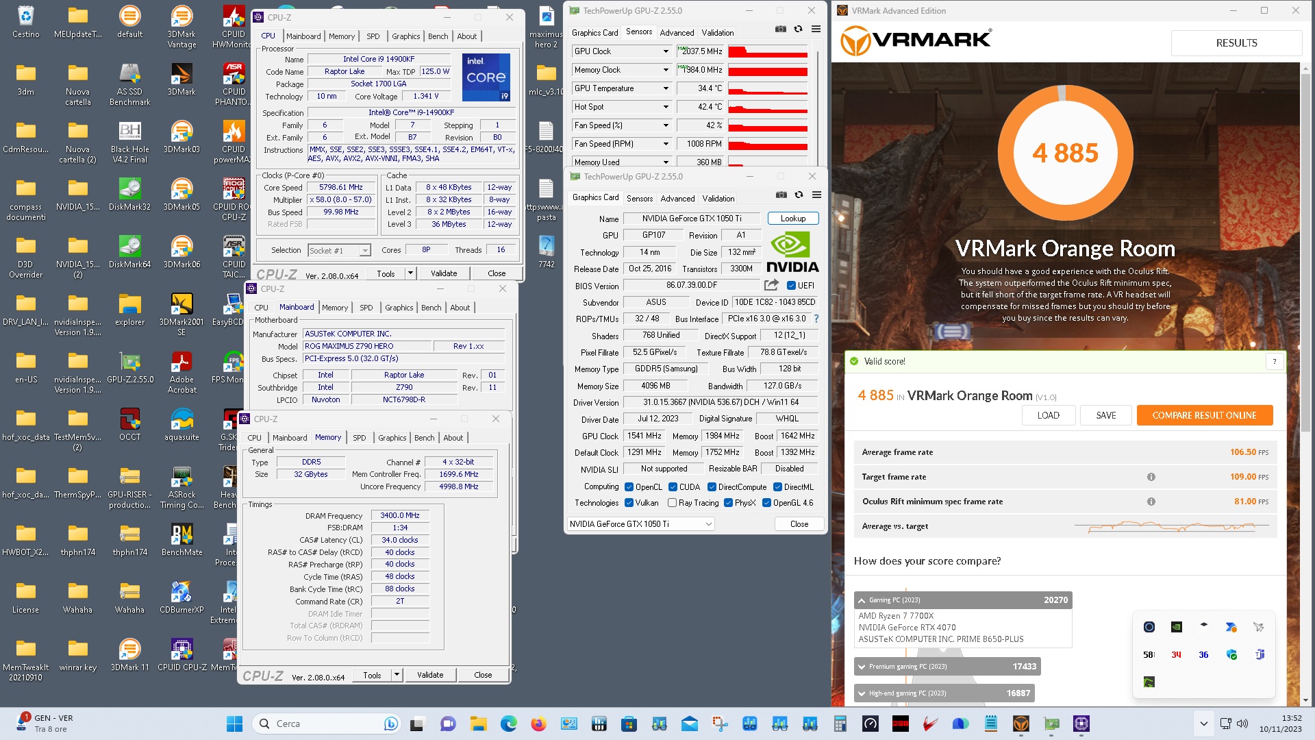The height and width of the screenshot is (740, 1315).
Task: Open the Memory Clock sensor dropdown
Action: click(666, 70)
